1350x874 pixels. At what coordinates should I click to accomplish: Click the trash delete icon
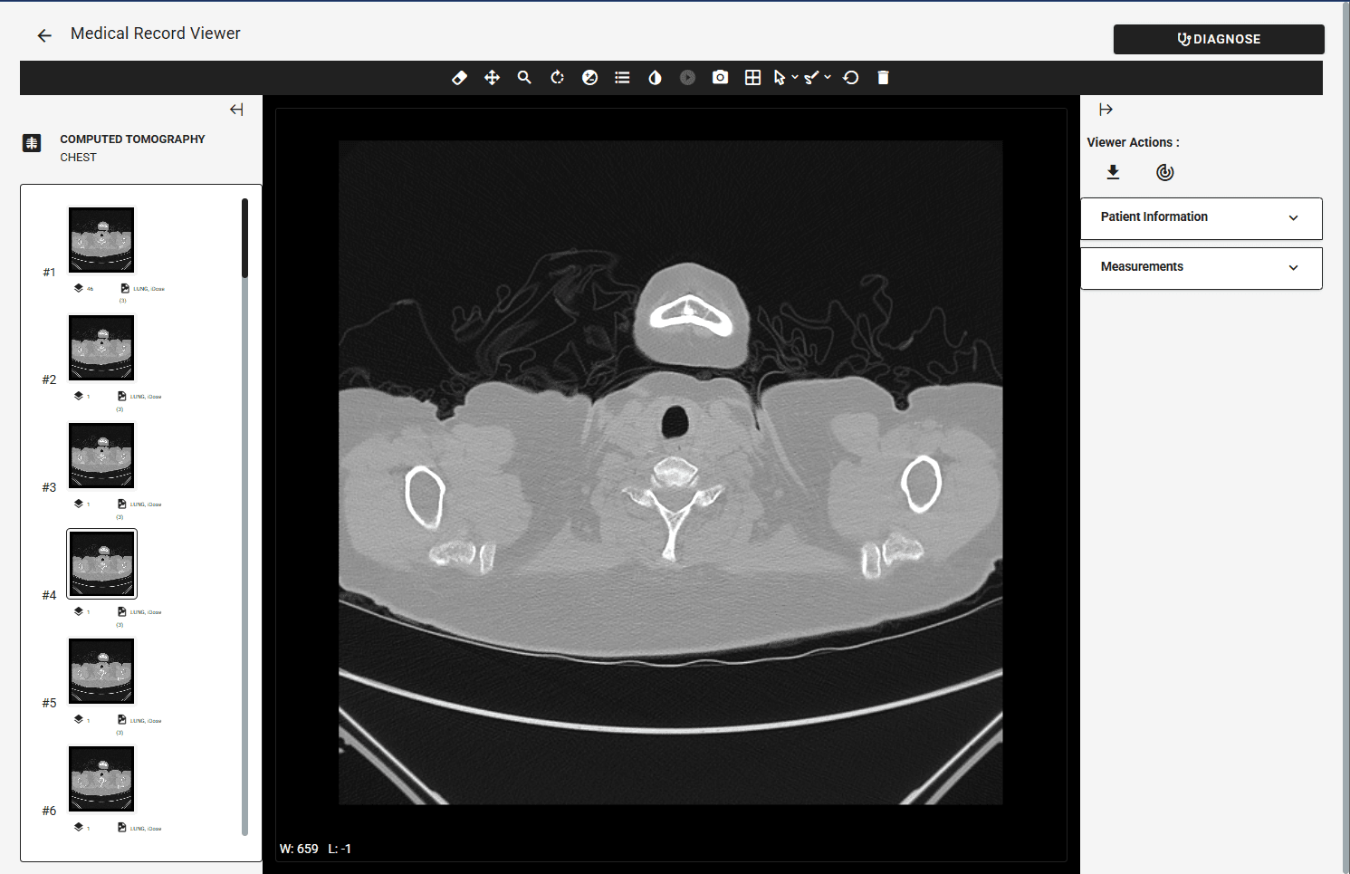point(883,78)
